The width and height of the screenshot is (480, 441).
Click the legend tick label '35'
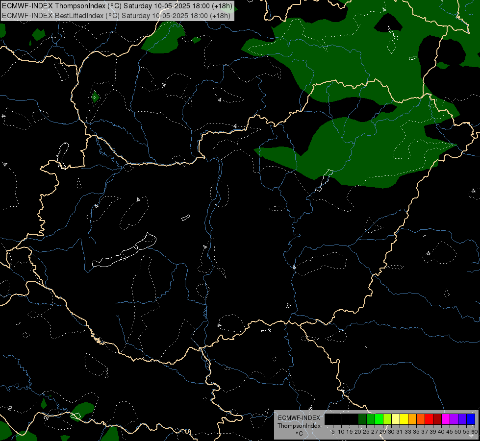click(x=416, y=432)
